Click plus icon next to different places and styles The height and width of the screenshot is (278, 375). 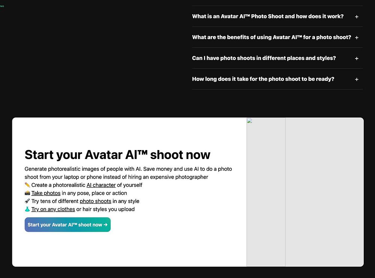(x=357, y=59)
